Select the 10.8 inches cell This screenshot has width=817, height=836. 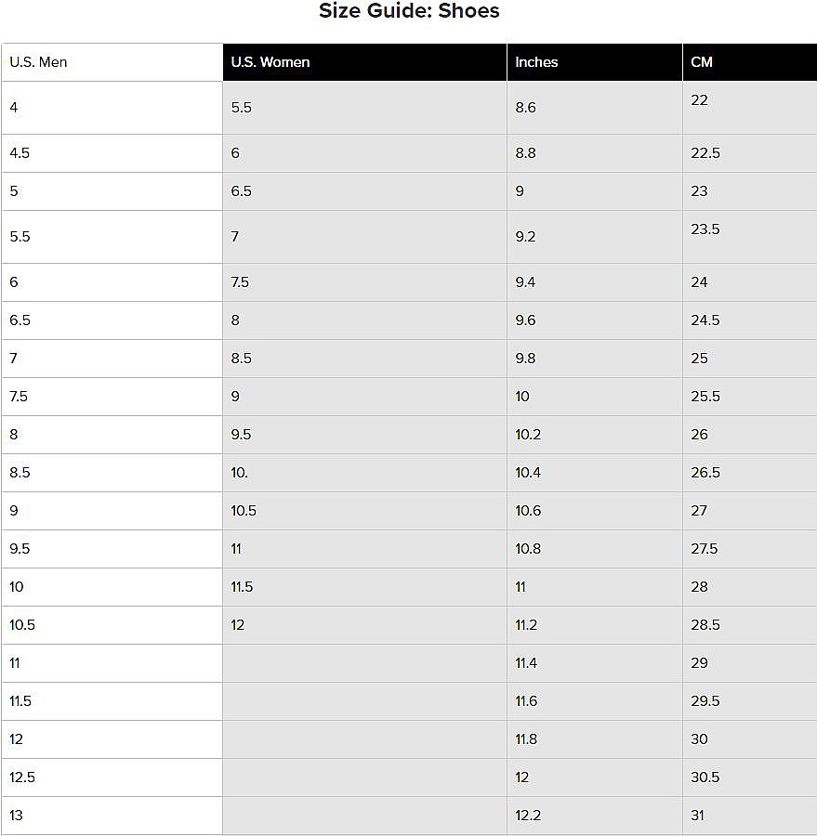pos(595,549)
